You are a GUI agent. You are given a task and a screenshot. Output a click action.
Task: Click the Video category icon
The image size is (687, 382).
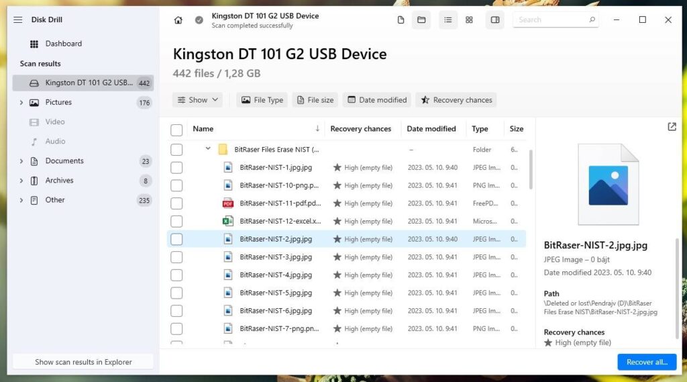pyautogui.click(x=34, y=122)
